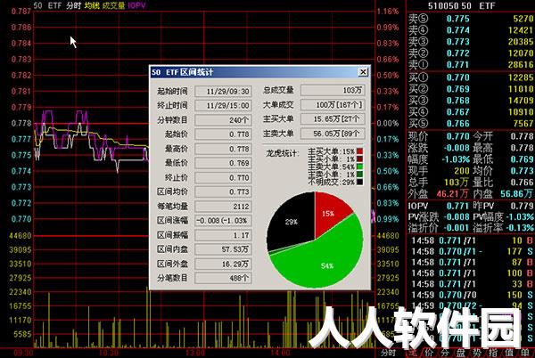Select the 卖③ order row at 0.773

(x=471, y=42)
